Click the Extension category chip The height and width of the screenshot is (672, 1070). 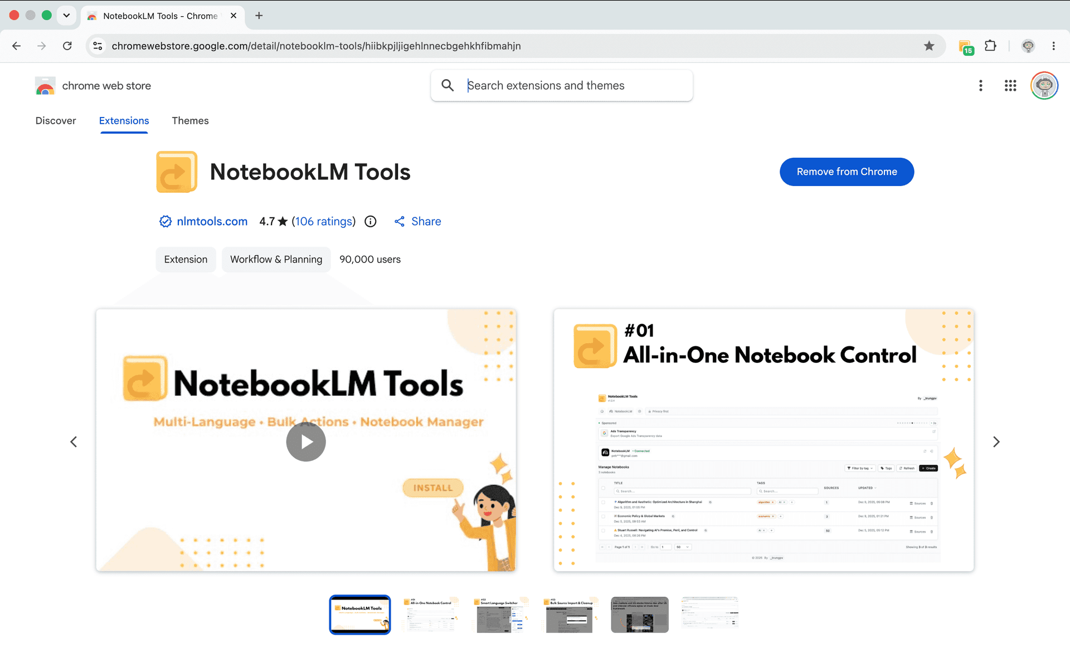coord(186,259)
